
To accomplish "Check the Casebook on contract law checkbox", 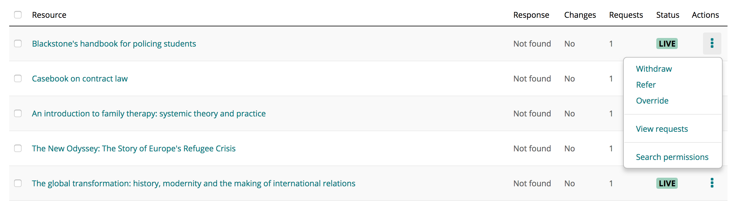I will tap(18, 78).
